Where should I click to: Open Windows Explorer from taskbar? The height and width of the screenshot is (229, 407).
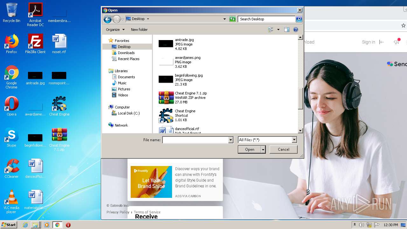coord(35,225)
